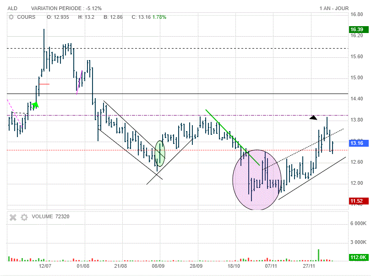Click the 15.00 price axis label
Image resolution: width=371 pixels, height=276 pixels.
(356, 77)
